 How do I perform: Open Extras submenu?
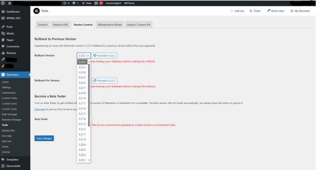(x=5, y=147)
